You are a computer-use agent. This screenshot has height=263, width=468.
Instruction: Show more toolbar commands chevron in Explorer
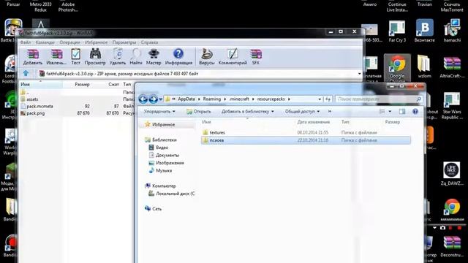(330, 112)
